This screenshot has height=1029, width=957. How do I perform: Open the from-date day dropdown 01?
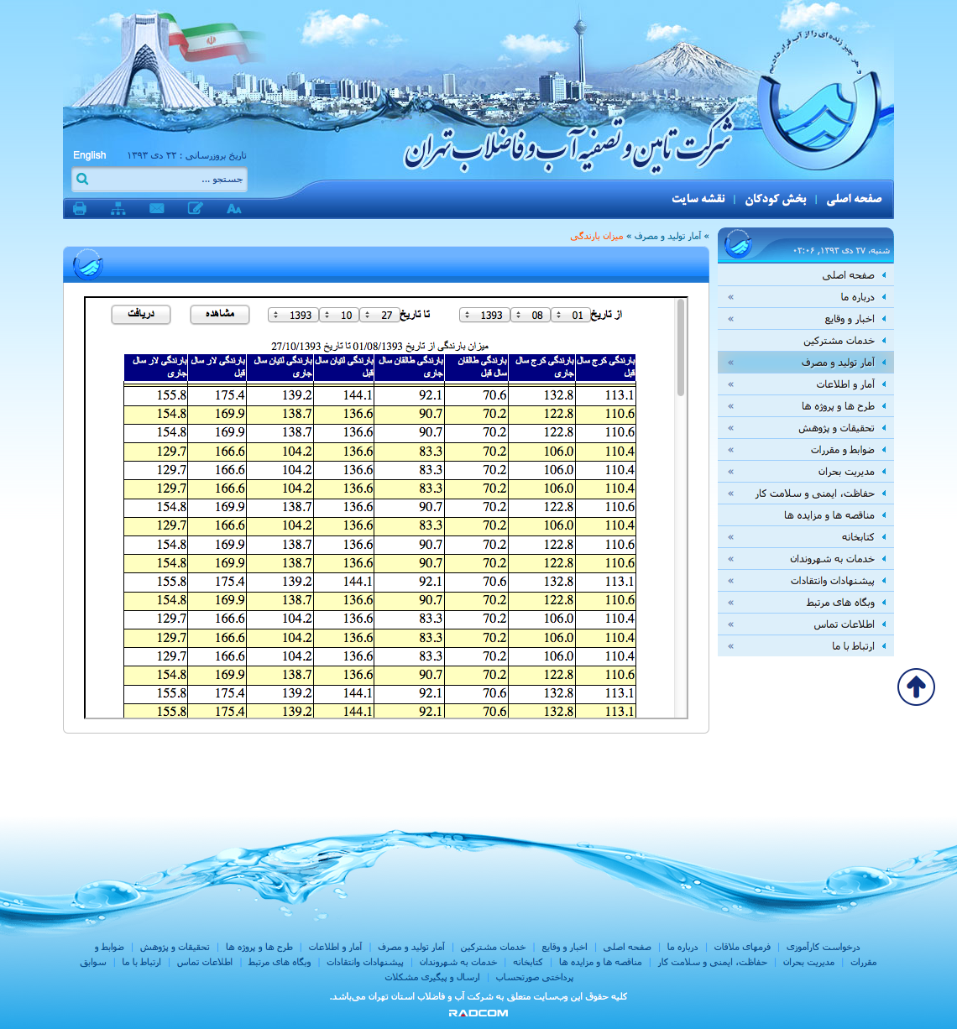[x=572, y=316]
